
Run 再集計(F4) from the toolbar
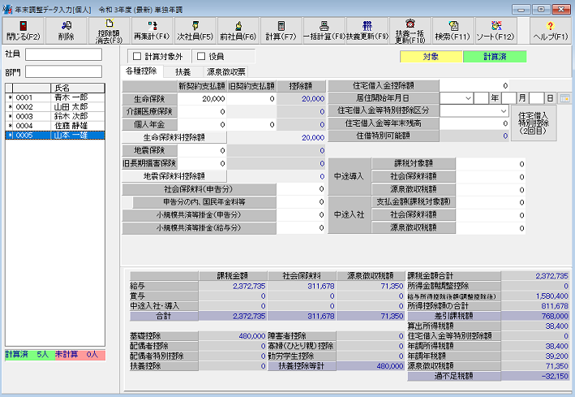pyautogui.click(x=150, y=31)
